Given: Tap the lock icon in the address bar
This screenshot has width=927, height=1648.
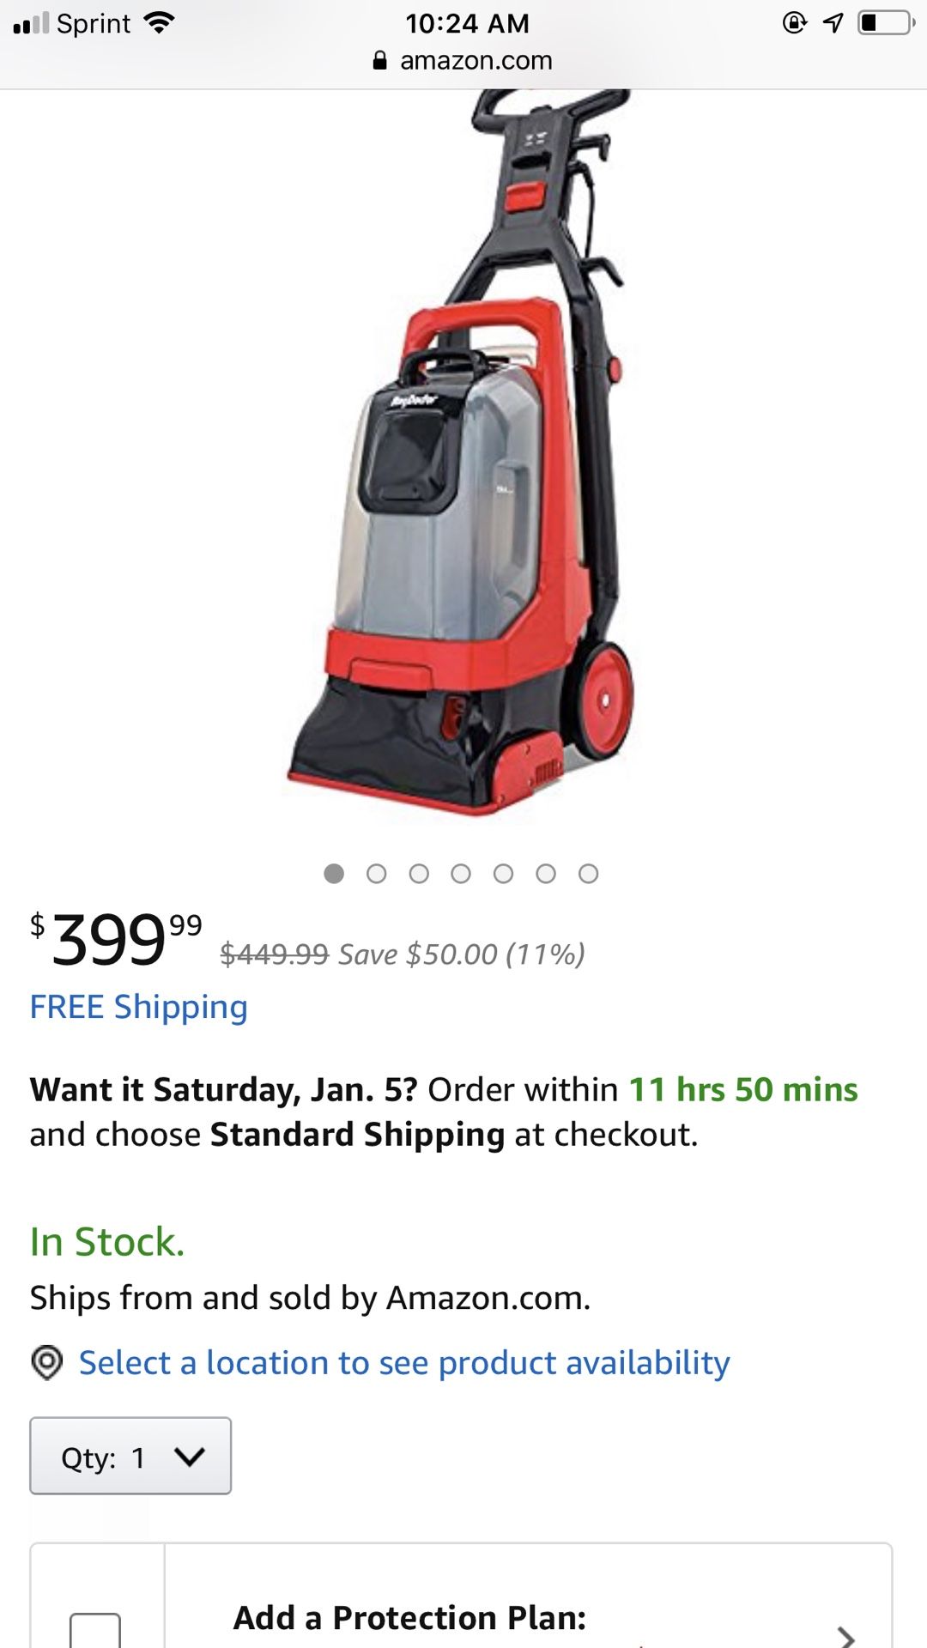Looking at the screenshot, I should point(379,60).
